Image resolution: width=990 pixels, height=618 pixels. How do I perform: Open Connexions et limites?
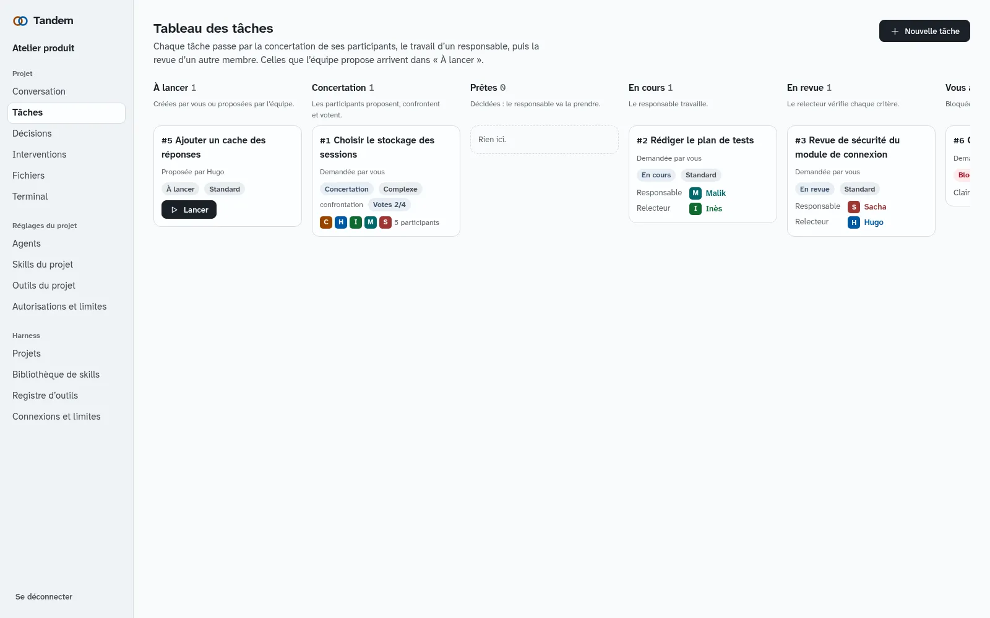point(66,417)
